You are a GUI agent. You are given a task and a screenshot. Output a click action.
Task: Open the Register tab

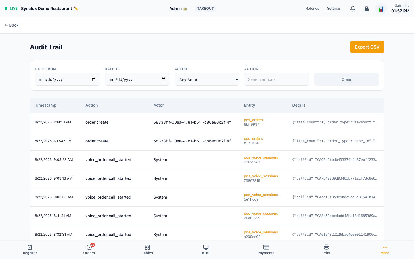point(30,250)
